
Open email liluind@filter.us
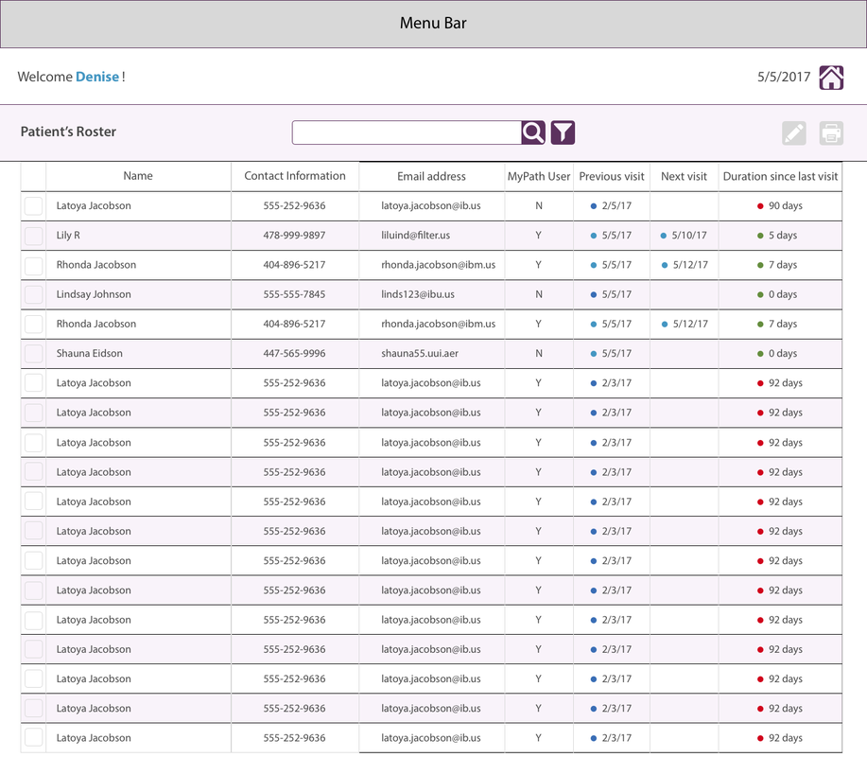[x=416, y=236]
